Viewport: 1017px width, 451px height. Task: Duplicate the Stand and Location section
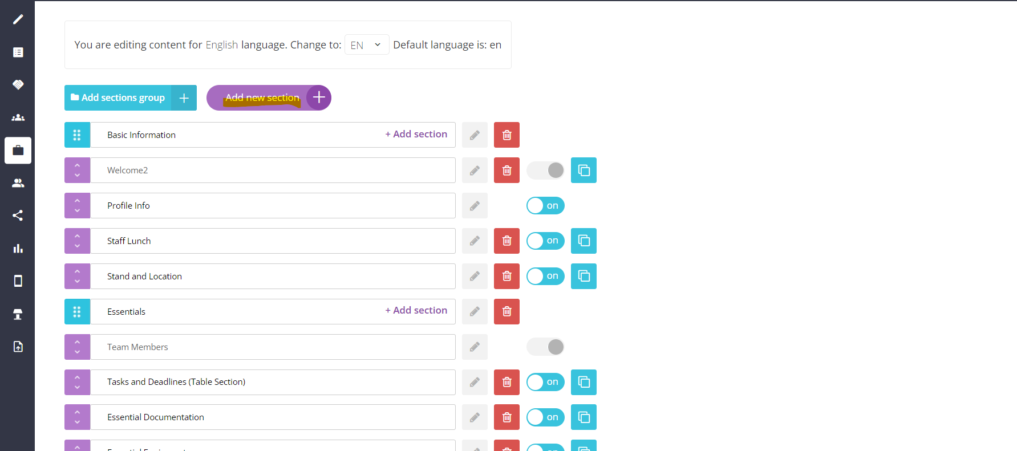tap(584, 277)
